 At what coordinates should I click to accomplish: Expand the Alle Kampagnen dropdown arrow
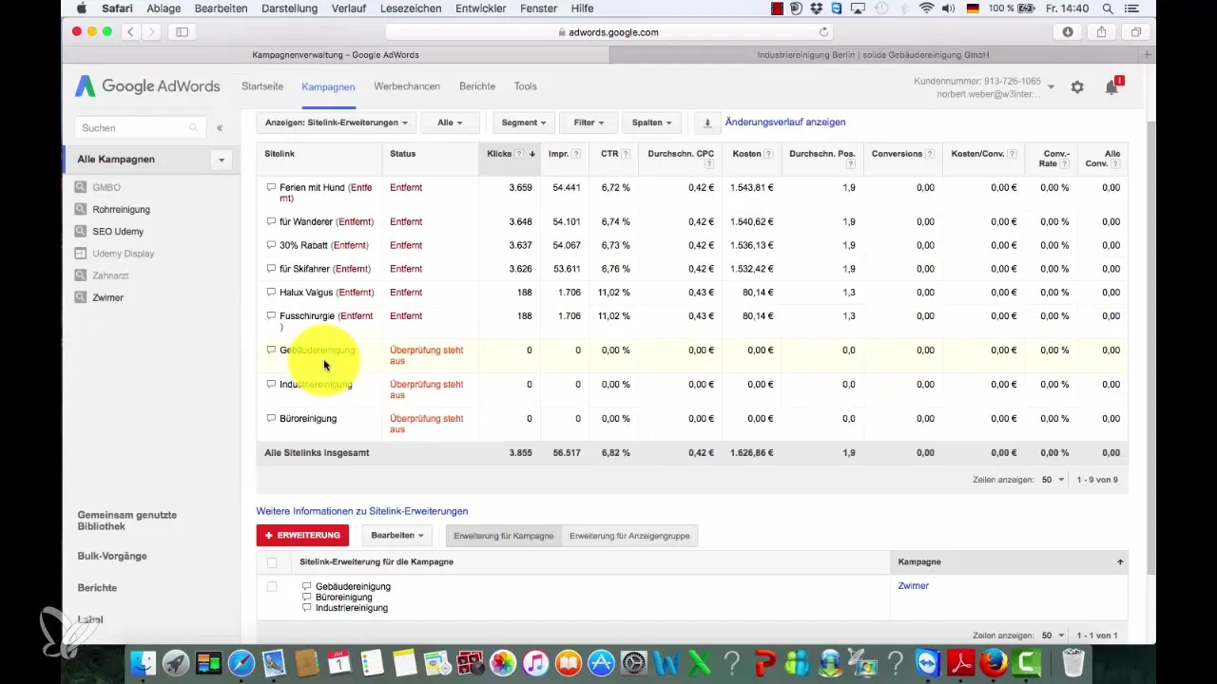click(x=222, y=160)
